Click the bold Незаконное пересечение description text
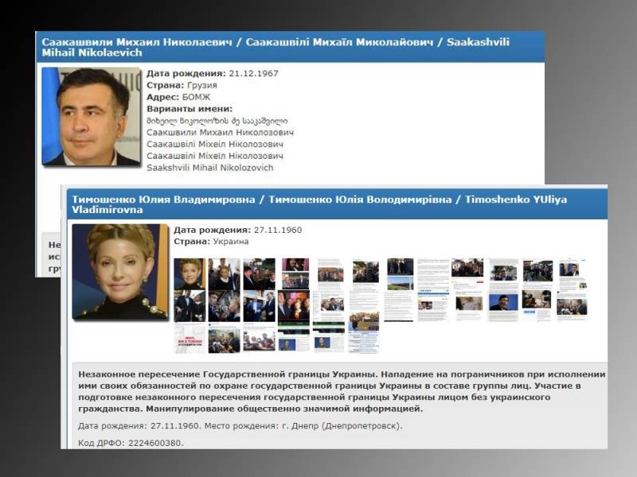 point(342,391)
